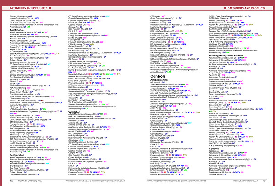
Task: Select the Everflo (Pty) Ltd entry
Action: point(77,38)
